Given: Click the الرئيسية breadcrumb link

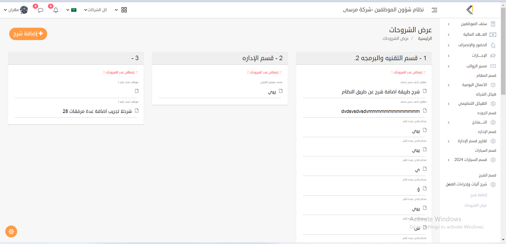Looking at the screenshot, I should coord(425,39).
